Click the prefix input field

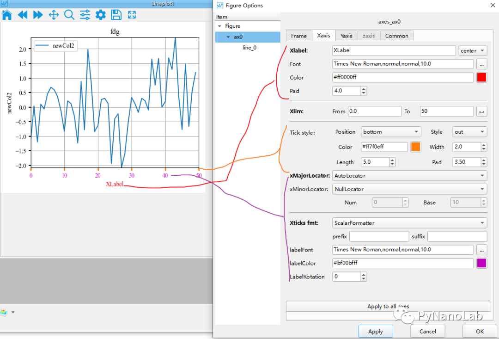379,236
